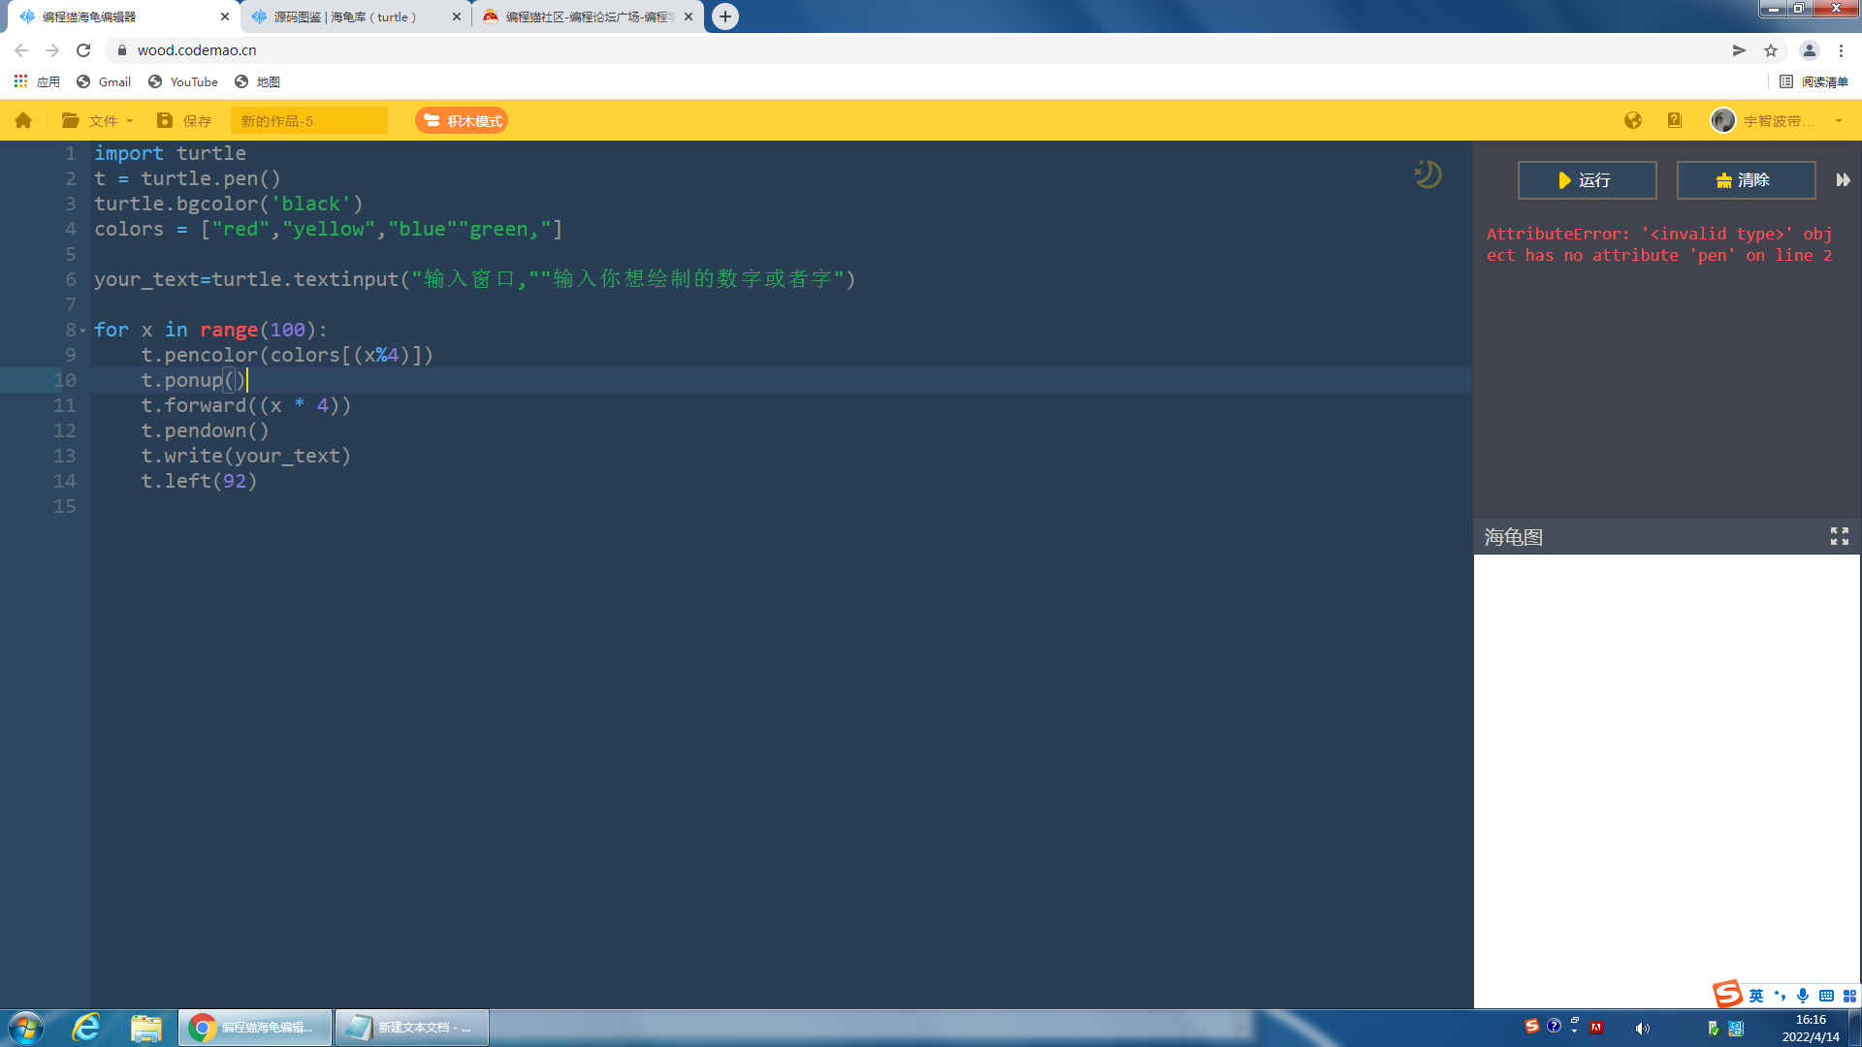Open the volume tray icon

click(1642, 1029)
